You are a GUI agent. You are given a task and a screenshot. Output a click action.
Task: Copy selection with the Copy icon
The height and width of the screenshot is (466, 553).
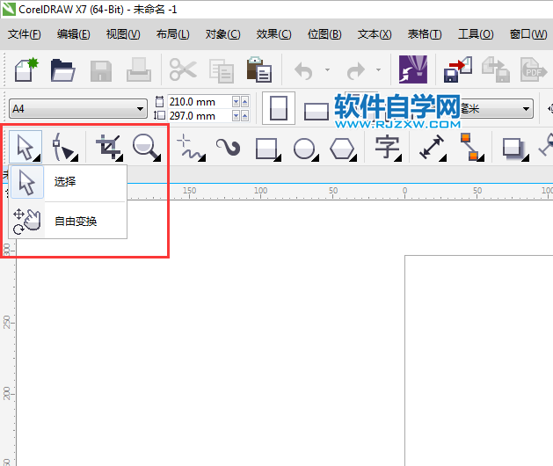point(222,71)
